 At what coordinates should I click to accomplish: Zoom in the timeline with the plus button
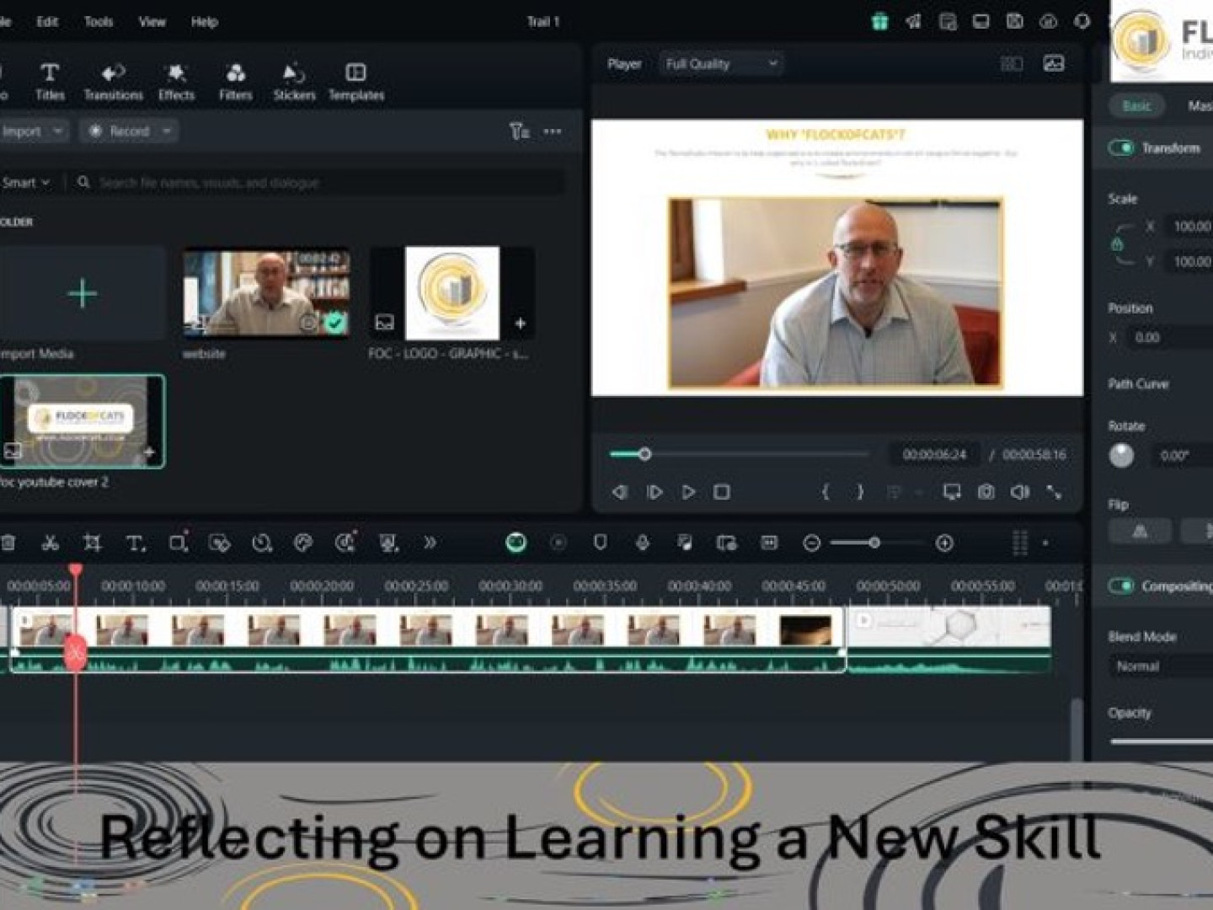coord(944,543)
